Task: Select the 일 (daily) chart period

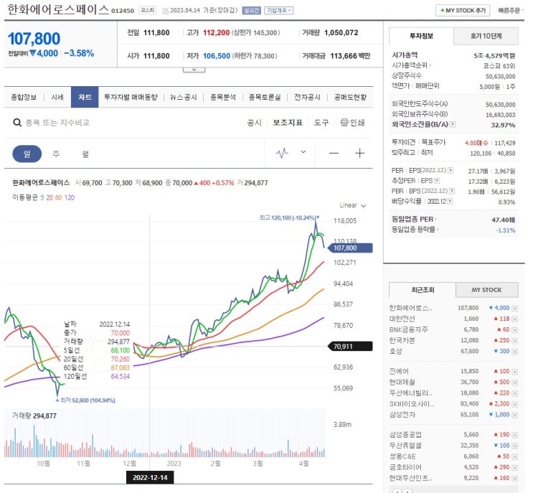Action: click(27, 154)
